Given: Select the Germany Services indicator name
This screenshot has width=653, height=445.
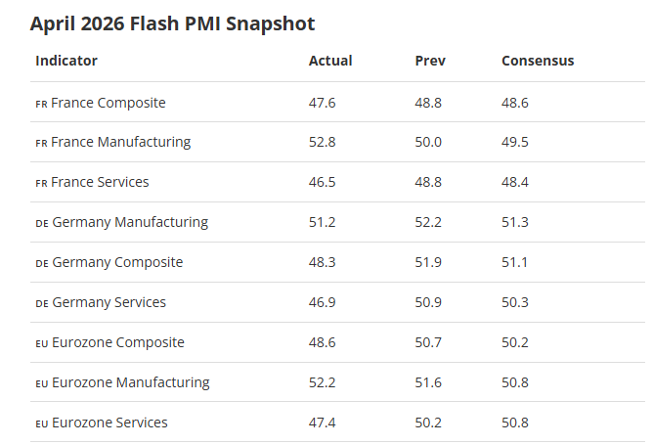Looking at the screenshot, I should tap(109, 302).
